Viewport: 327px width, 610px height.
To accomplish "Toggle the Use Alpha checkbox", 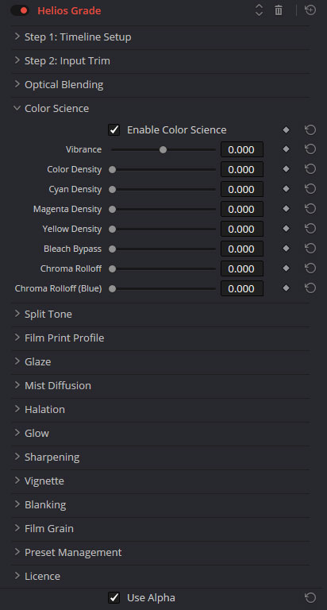I will click(x=114, y=597).
